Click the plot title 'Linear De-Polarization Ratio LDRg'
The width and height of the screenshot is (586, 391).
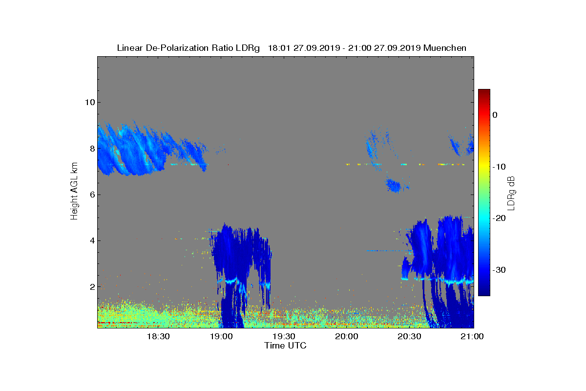point(189,48)
